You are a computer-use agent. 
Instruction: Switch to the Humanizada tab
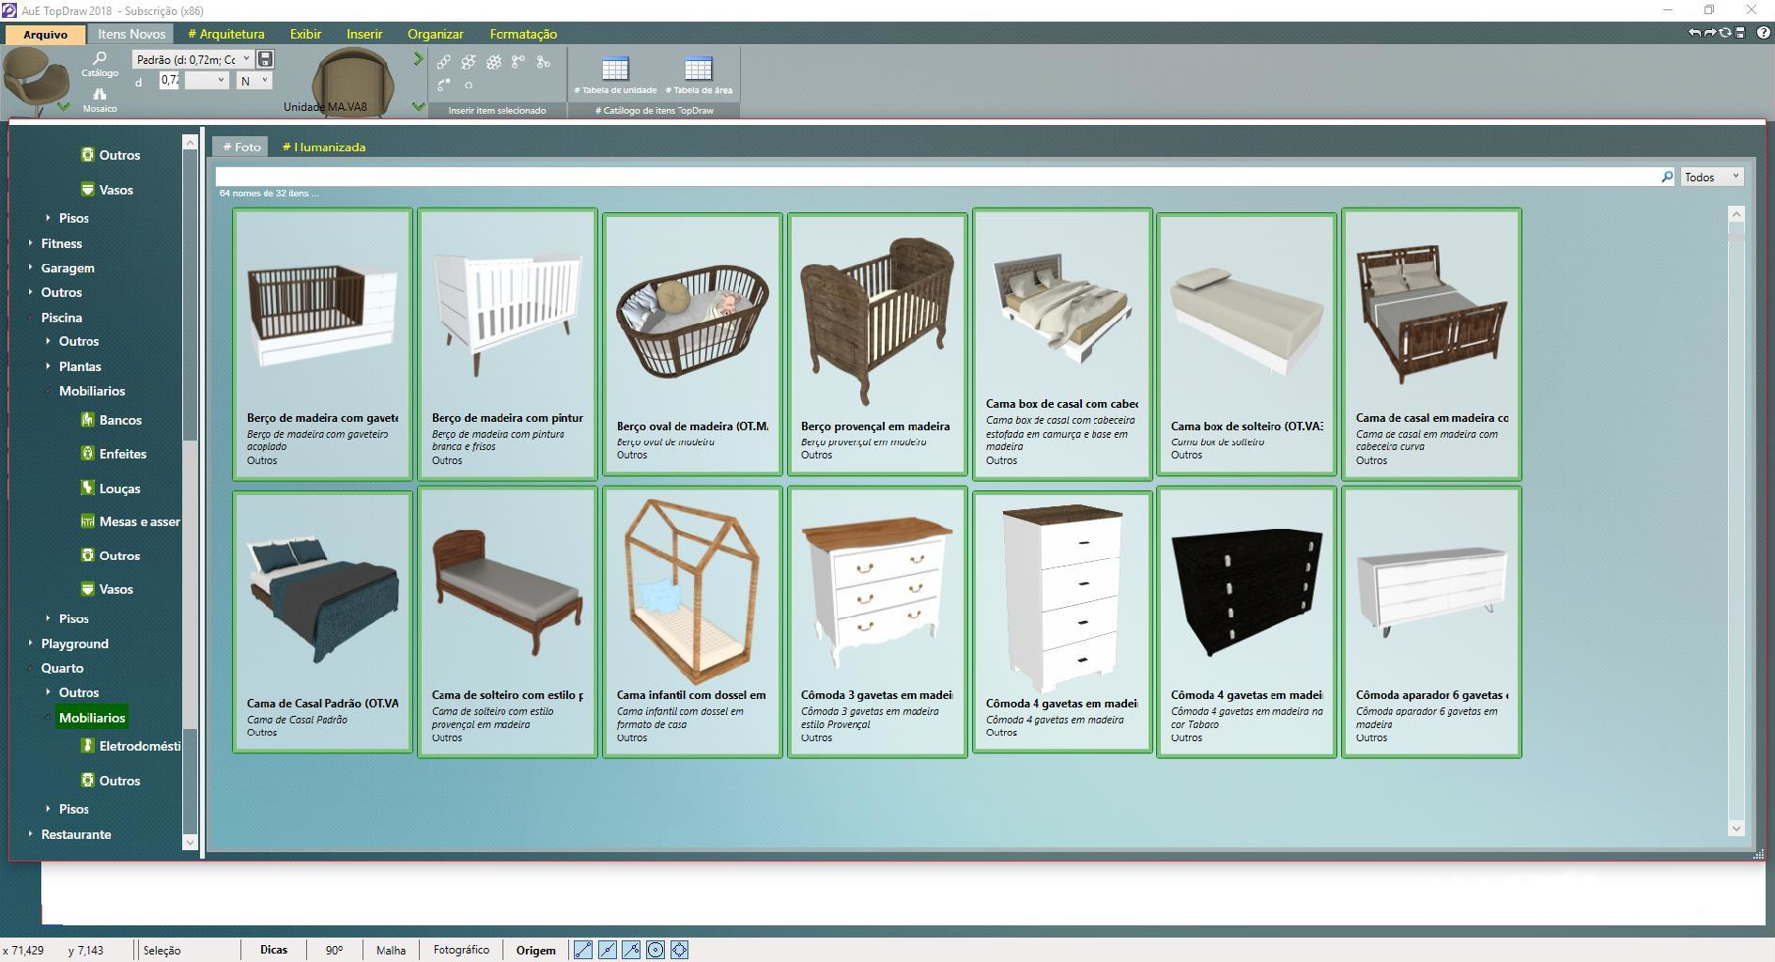click(x=324, y=147)
